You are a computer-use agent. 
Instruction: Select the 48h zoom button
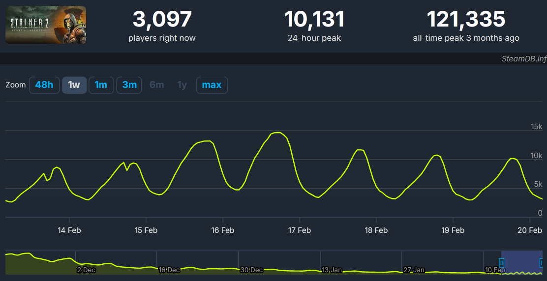(44, 85)
